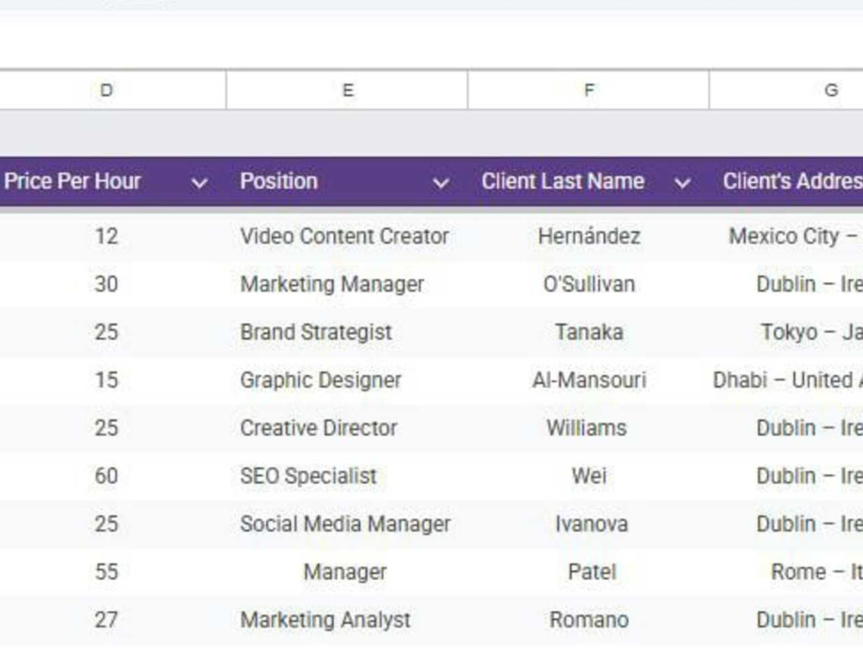Select the Wei last name cell
863x648 pixels.
tap(589, 476)
